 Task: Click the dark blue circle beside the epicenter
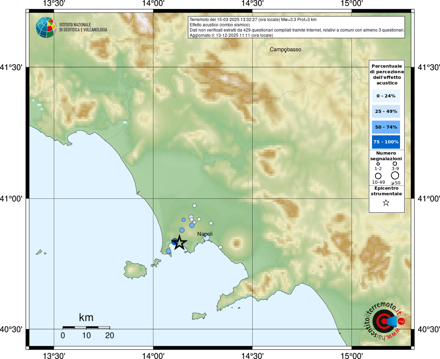[175, 242]
